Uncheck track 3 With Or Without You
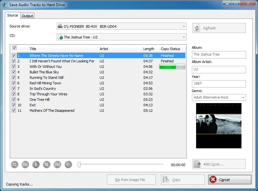Viewport: 258px width, 191px height. pos(14,67)
